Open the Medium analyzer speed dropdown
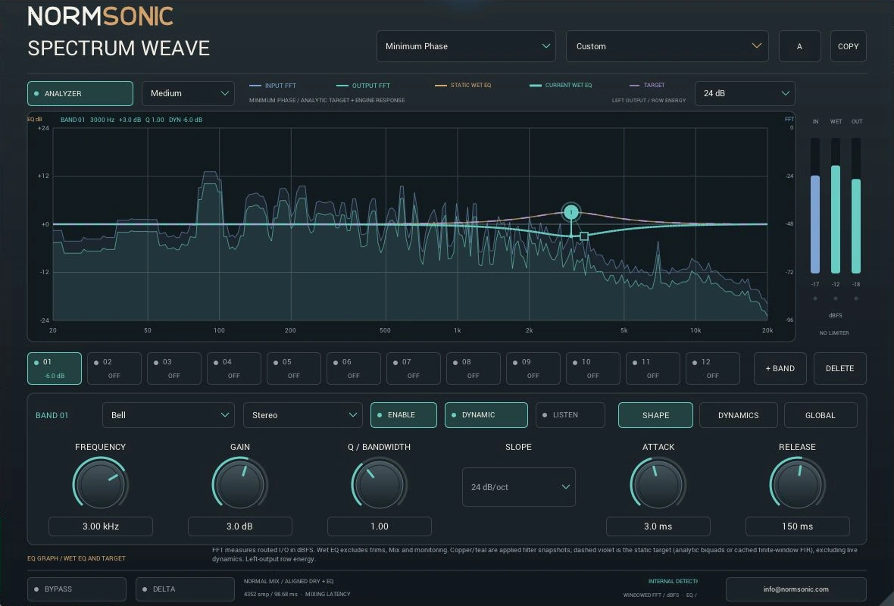Image resolution: width=894 pixels, height=606 pixels. pyautogui.click(x=188, y=93)
